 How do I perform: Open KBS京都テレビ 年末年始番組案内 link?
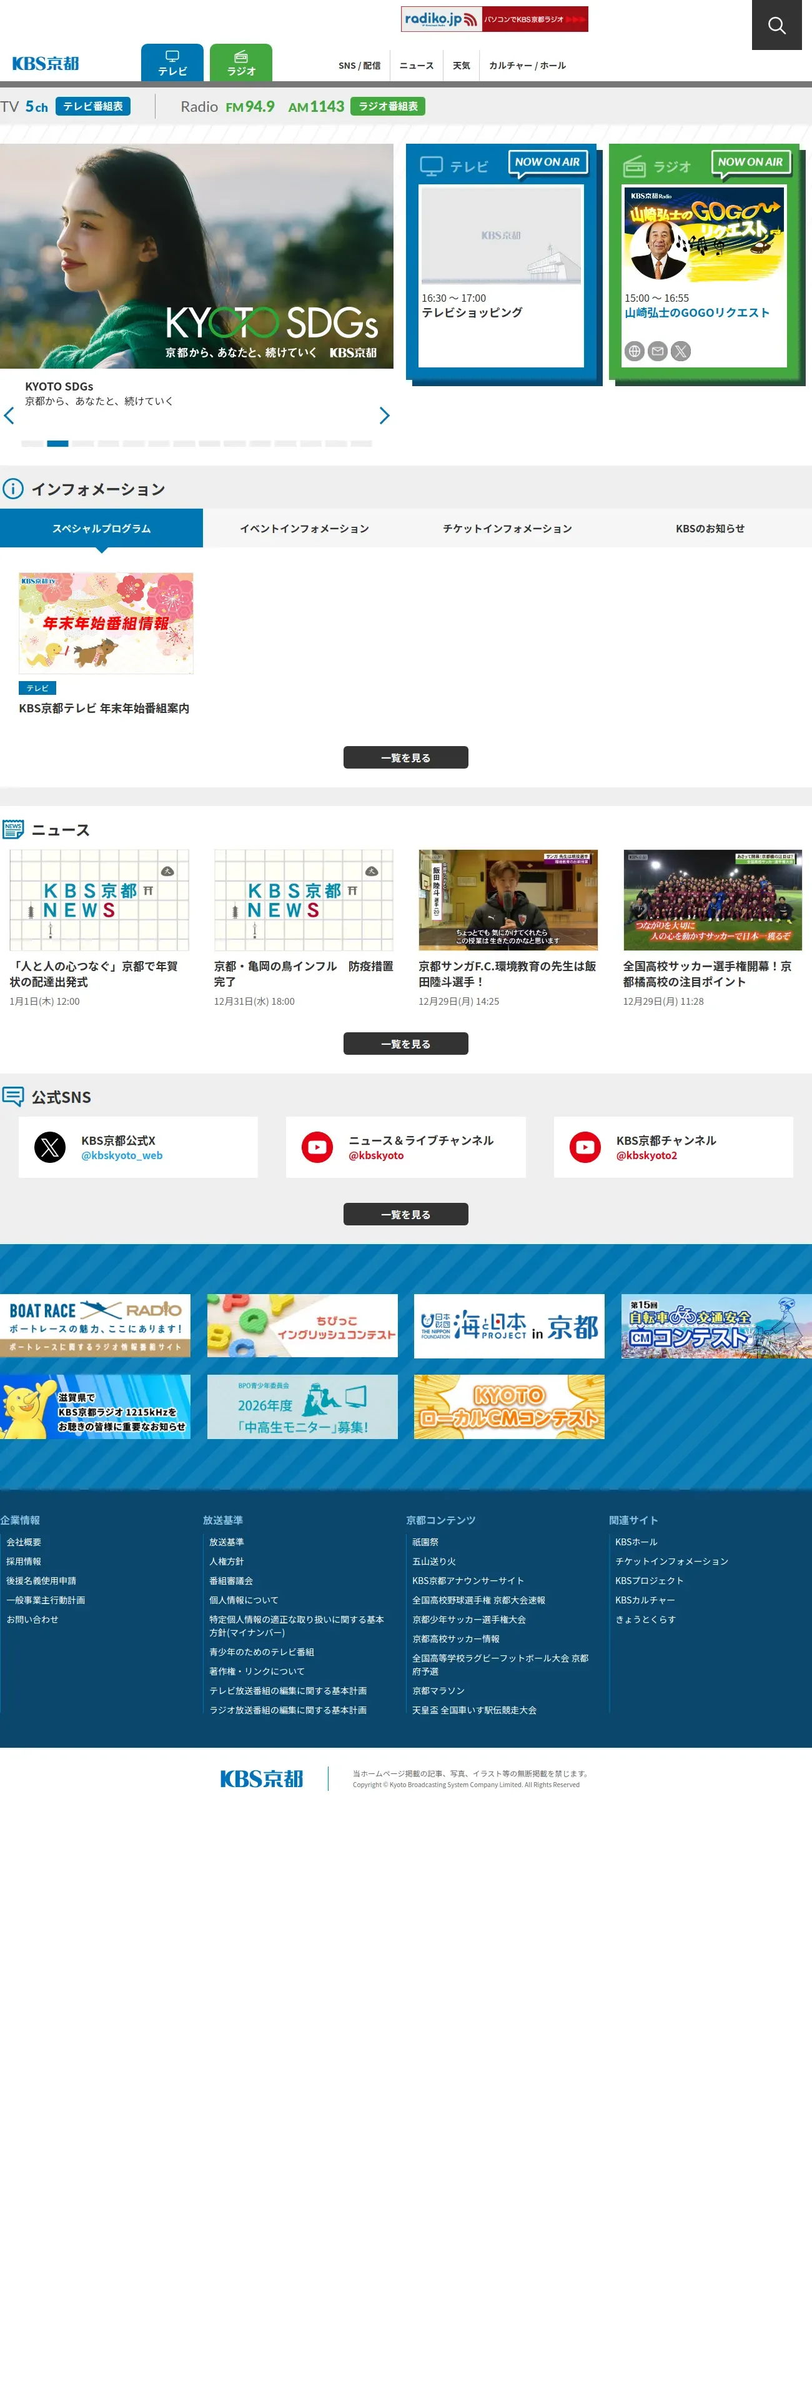[104, 708]
